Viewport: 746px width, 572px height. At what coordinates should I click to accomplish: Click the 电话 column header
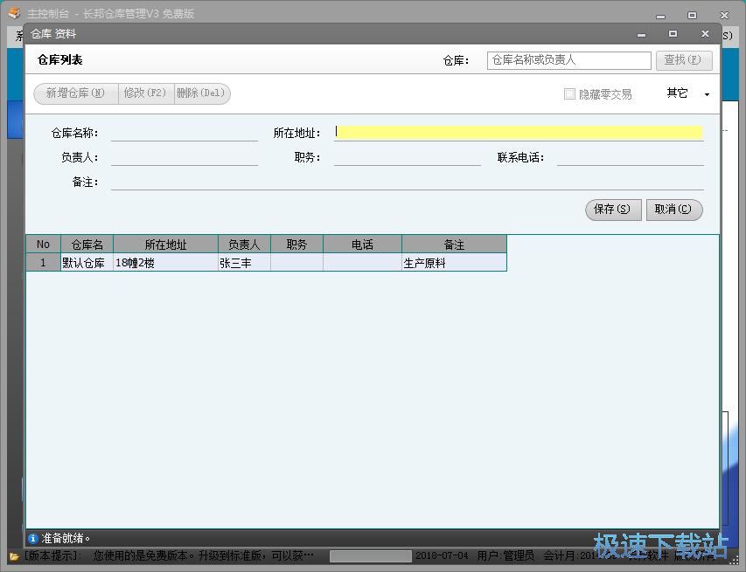point(361,244)
